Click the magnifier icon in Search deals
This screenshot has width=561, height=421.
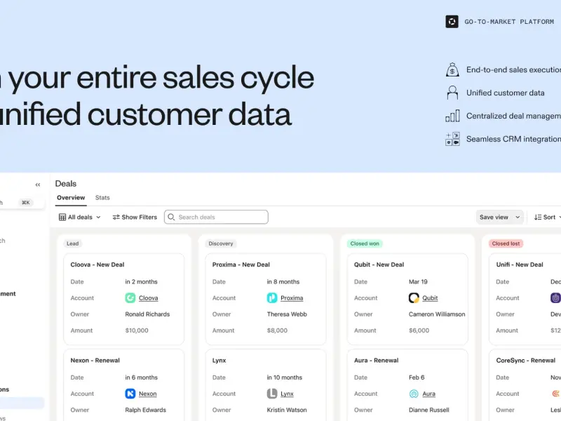(x=171, y=217)
